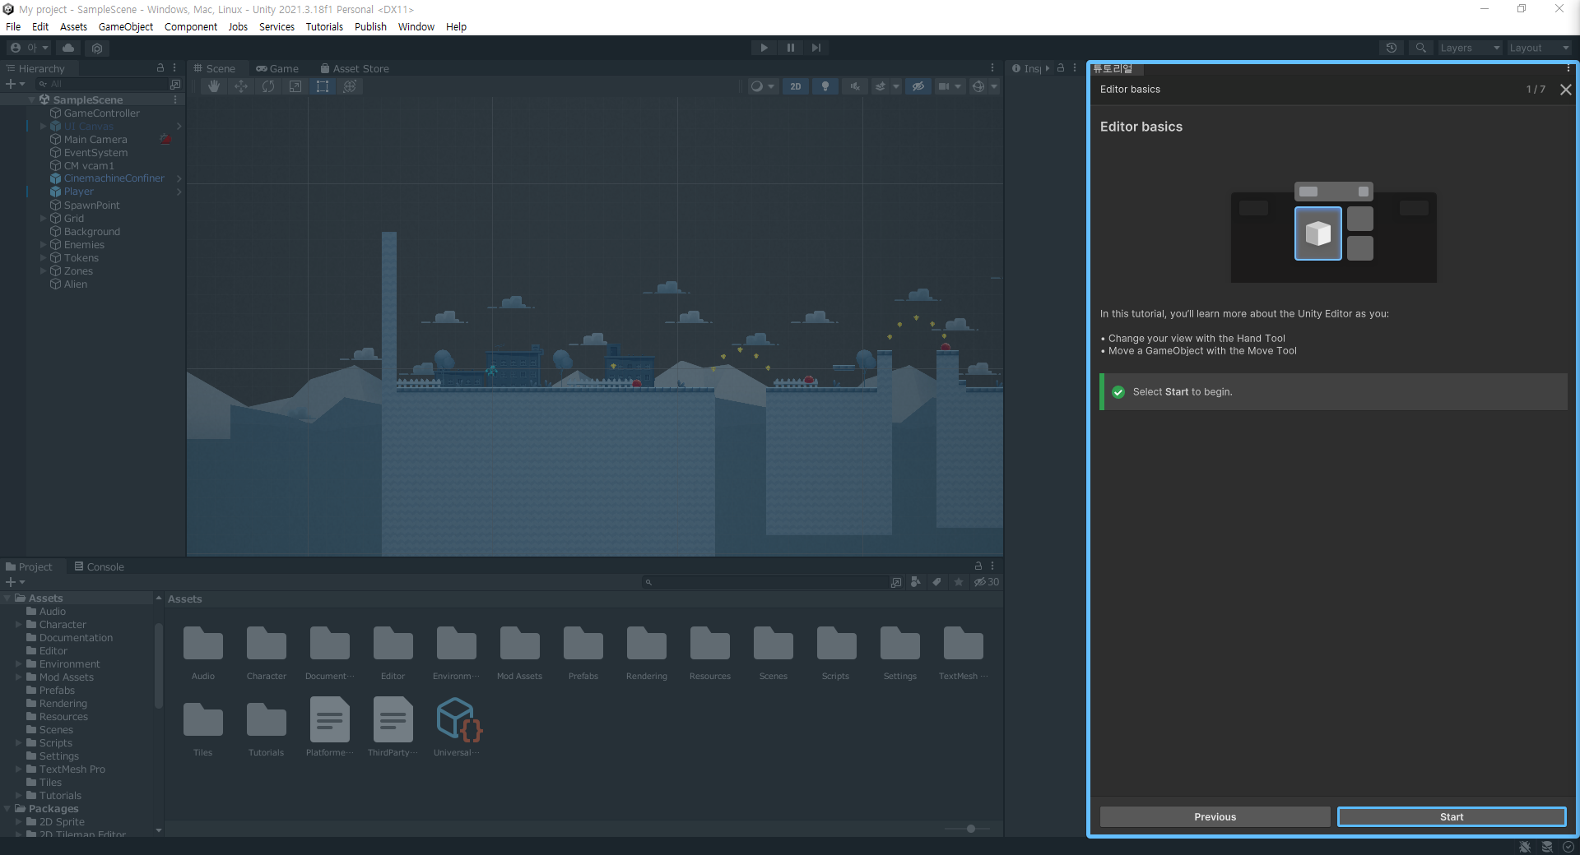
Task: Select the Move tool in Scene toolbar
Action: click(x=241, y=86)
